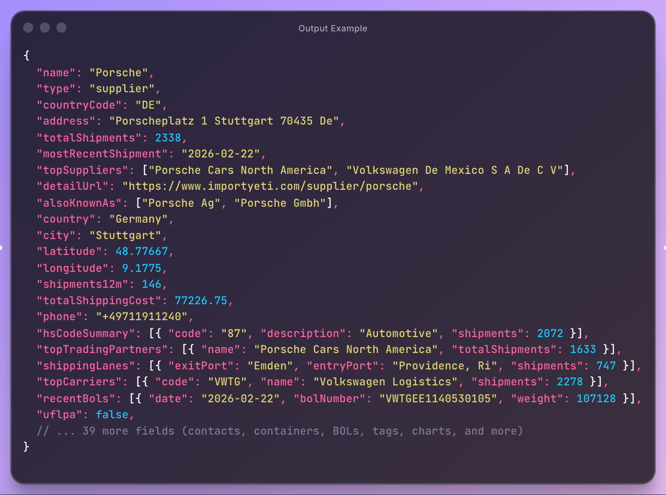Click the topCarriers shipments value 2278
This screenshot has height=495, width=666.
pos(570,382)
